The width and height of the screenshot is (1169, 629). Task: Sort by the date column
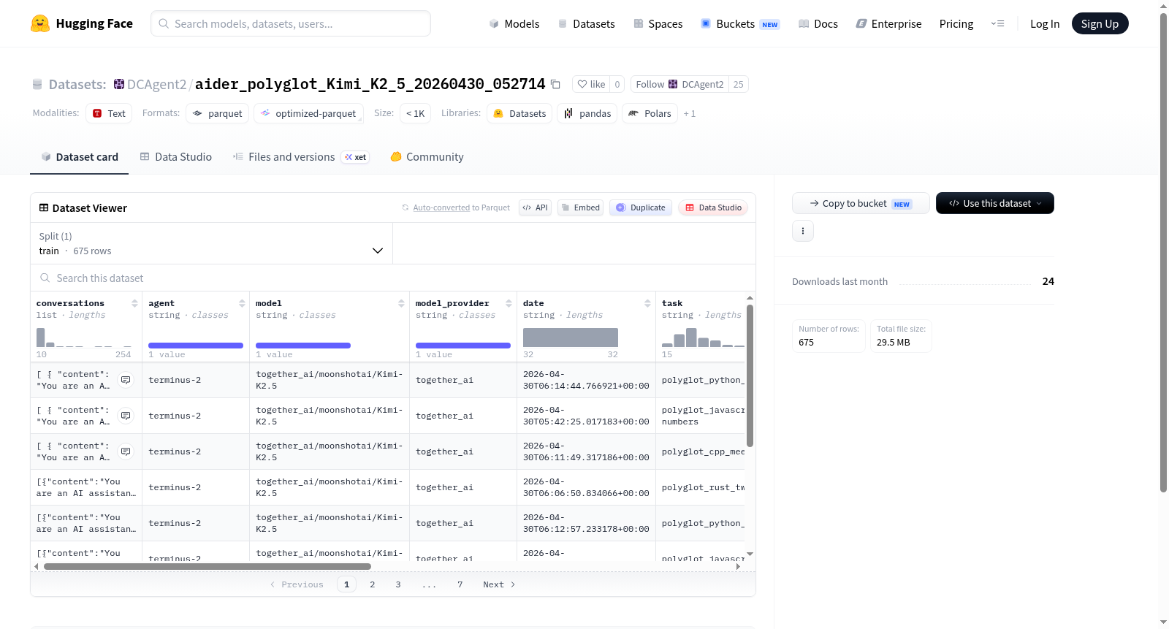click(647, 303)
